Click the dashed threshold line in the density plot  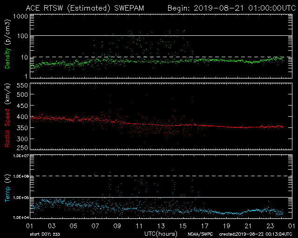(158, 57)
